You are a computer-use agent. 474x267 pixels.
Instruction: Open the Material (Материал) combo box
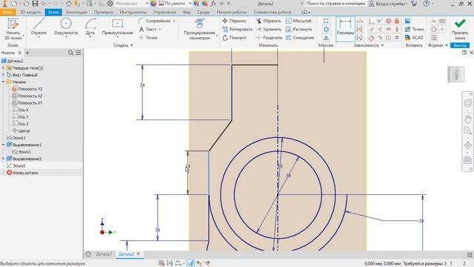click(131, 4)
